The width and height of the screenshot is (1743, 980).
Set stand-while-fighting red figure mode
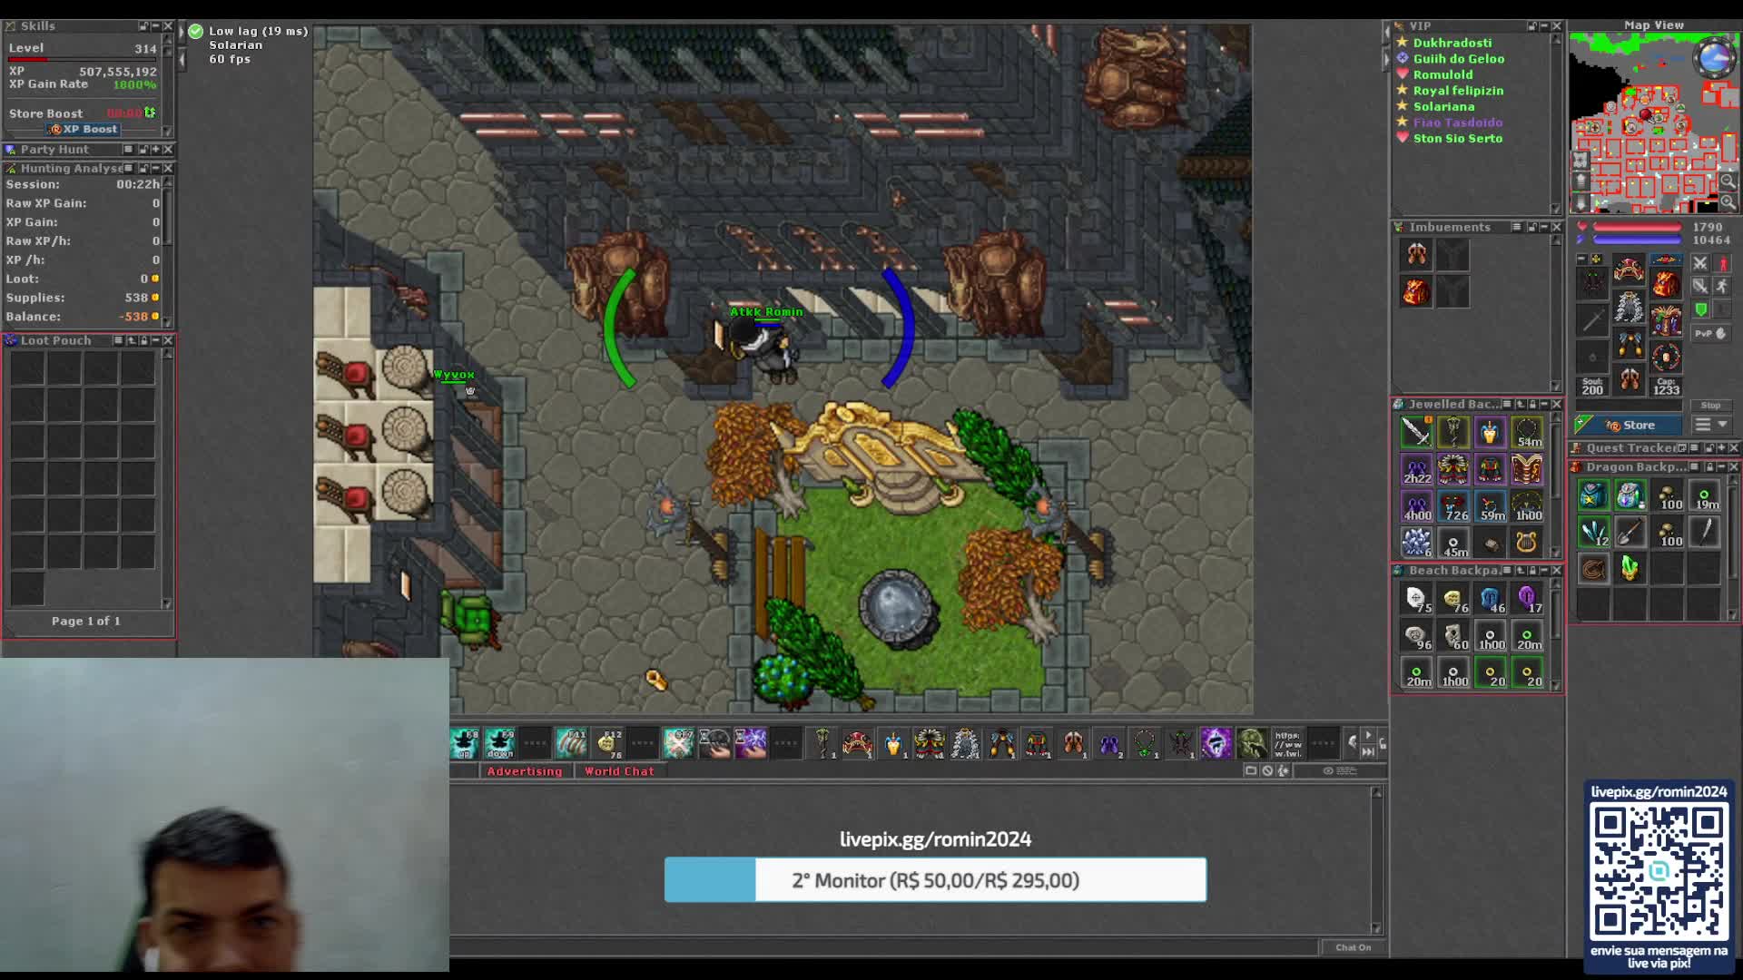click(x=1722, y=263)
